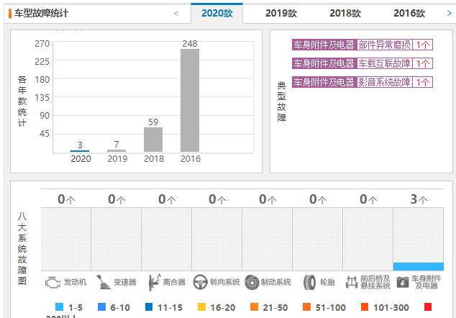This screenshot has width=456, height=318.
Task: Open the 2018款 model year tab
Action: [345, 13]
